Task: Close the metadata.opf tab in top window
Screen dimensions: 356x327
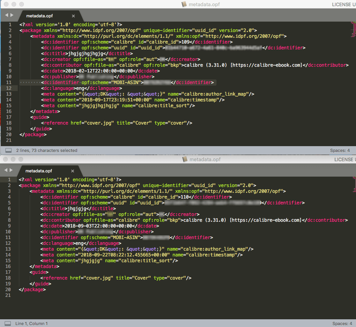Action: tap(73, 16)
